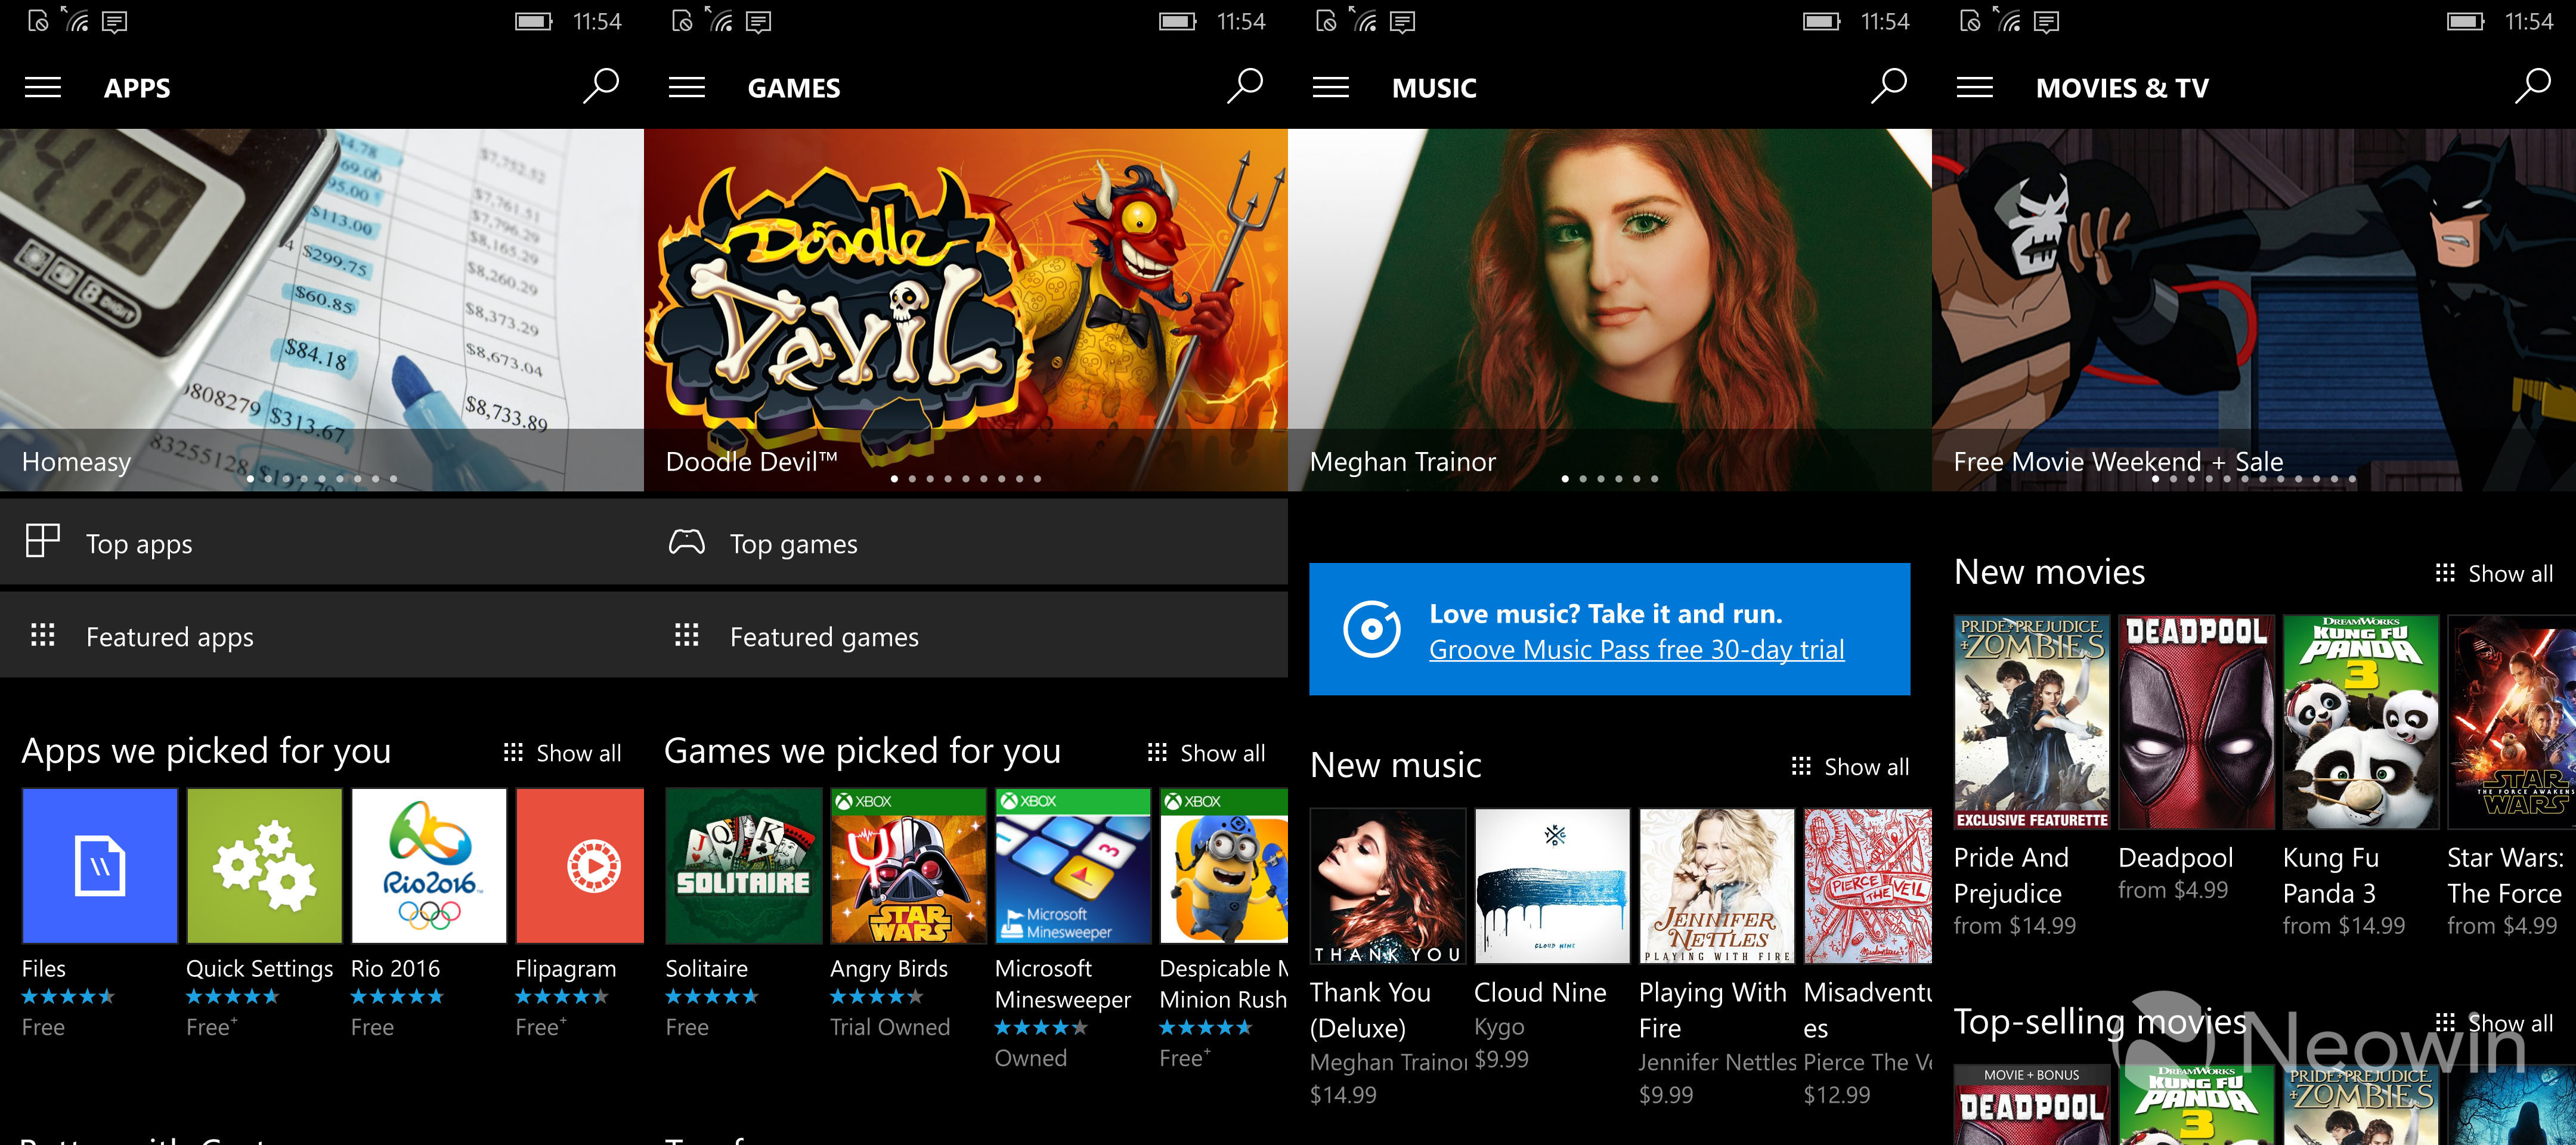Image resolution: width=2576 pixels, height=1145 pixels.
Task: Open Despicable Me Minion Rush tile
Action: click(1224, 866)
